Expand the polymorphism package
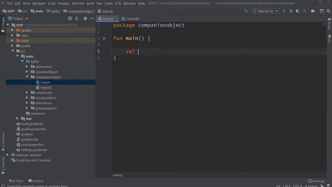332x187 pixels. 27,108
